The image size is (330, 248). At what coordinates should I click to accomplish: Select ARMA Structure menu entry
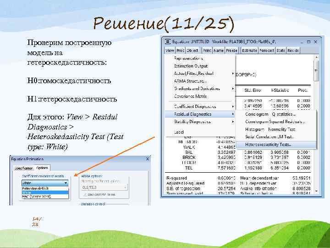click(200, 81)
